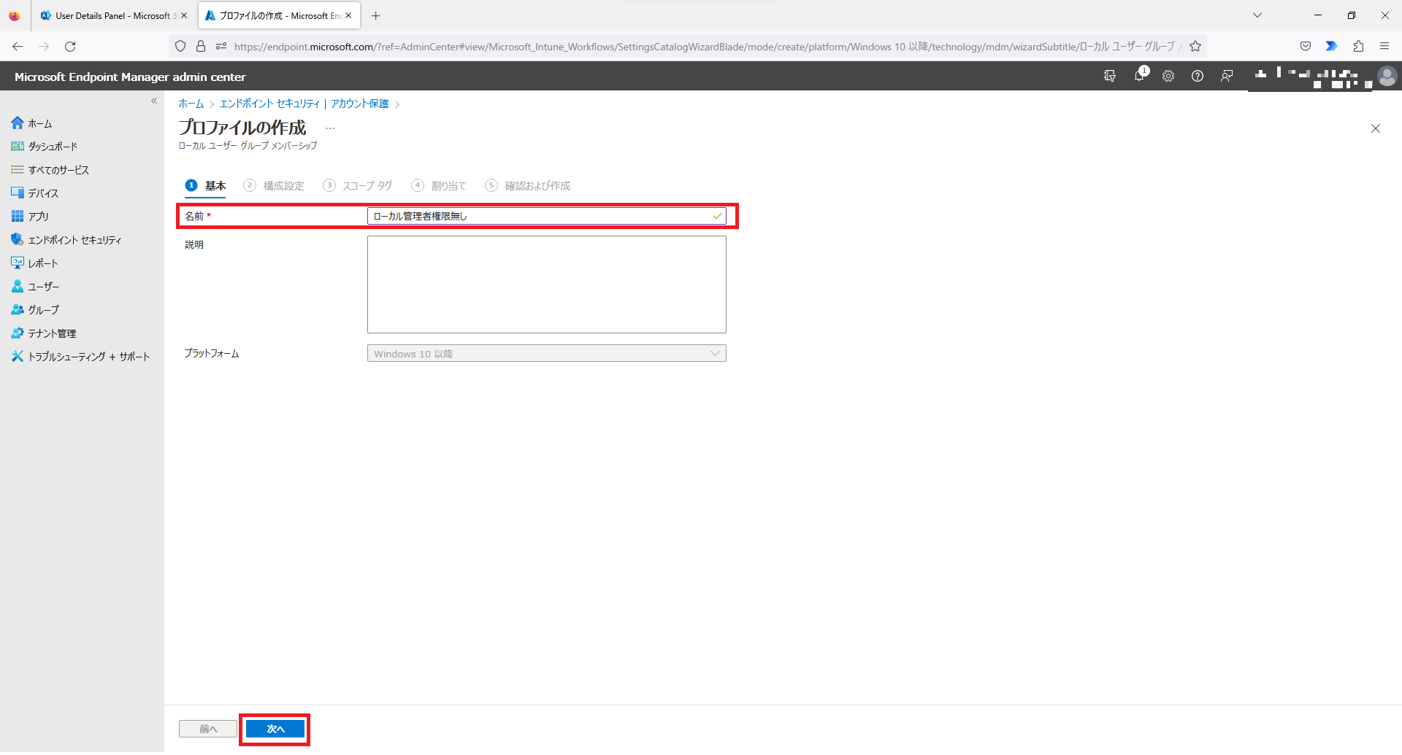This screenshot has width=1402, height=755.
Task: Go to エンドポイント セキュリティ | アカウント保護 breadcrumb
Action: click(x=304, y=104)
